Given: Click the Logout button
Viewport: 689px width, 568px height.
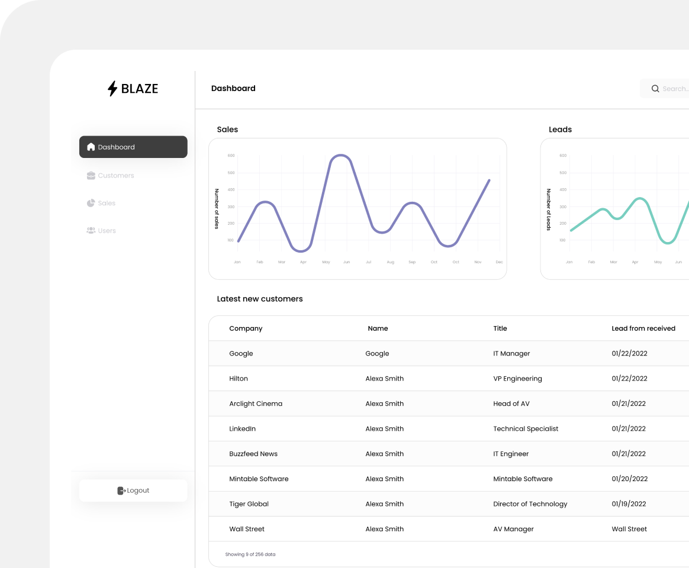Looking at the screenshot, I should pyautogui.click(x=133, y=490).
